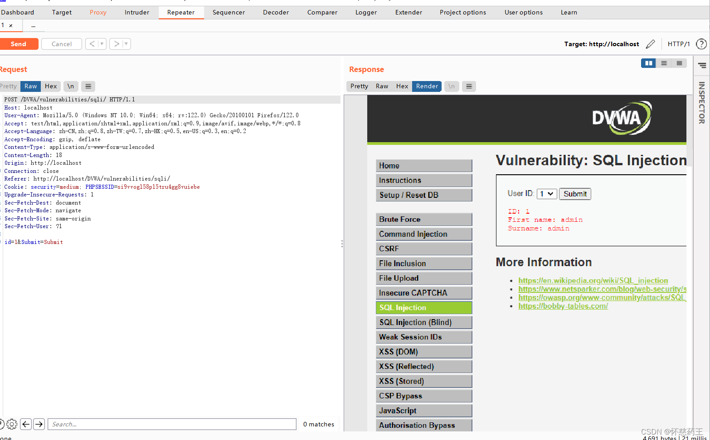Image resolution: width=710 pixels, height=440 pixels.
Task: Jump to previous search match arrow
Action: click(26, 424)
